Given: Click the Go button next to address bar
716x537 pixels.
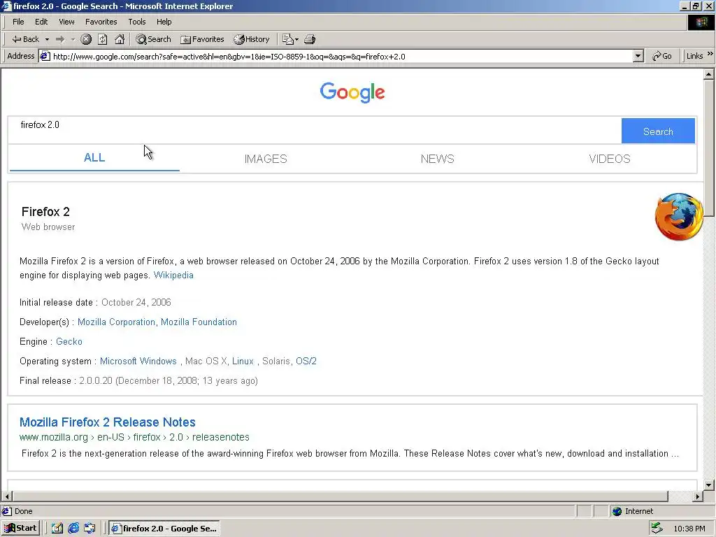Looking at the screenshot, I should coord(662,56).
